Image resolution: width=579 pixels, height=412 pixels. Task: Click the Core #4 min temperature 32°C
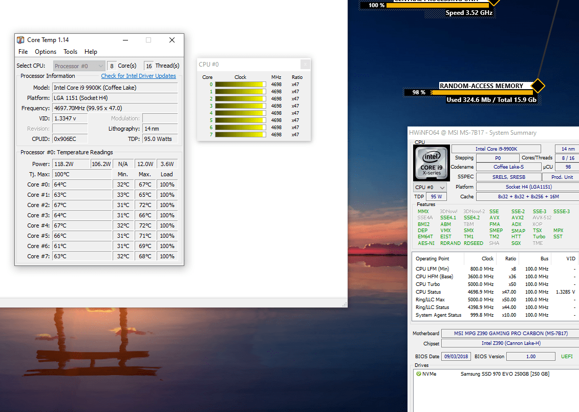click(123, 225)
